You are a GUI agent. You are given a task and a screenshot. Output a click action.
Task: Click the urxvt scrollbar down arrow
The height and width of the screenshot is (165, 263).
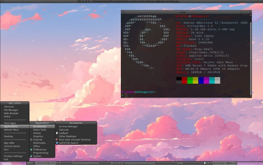click(x=251, y=96)
